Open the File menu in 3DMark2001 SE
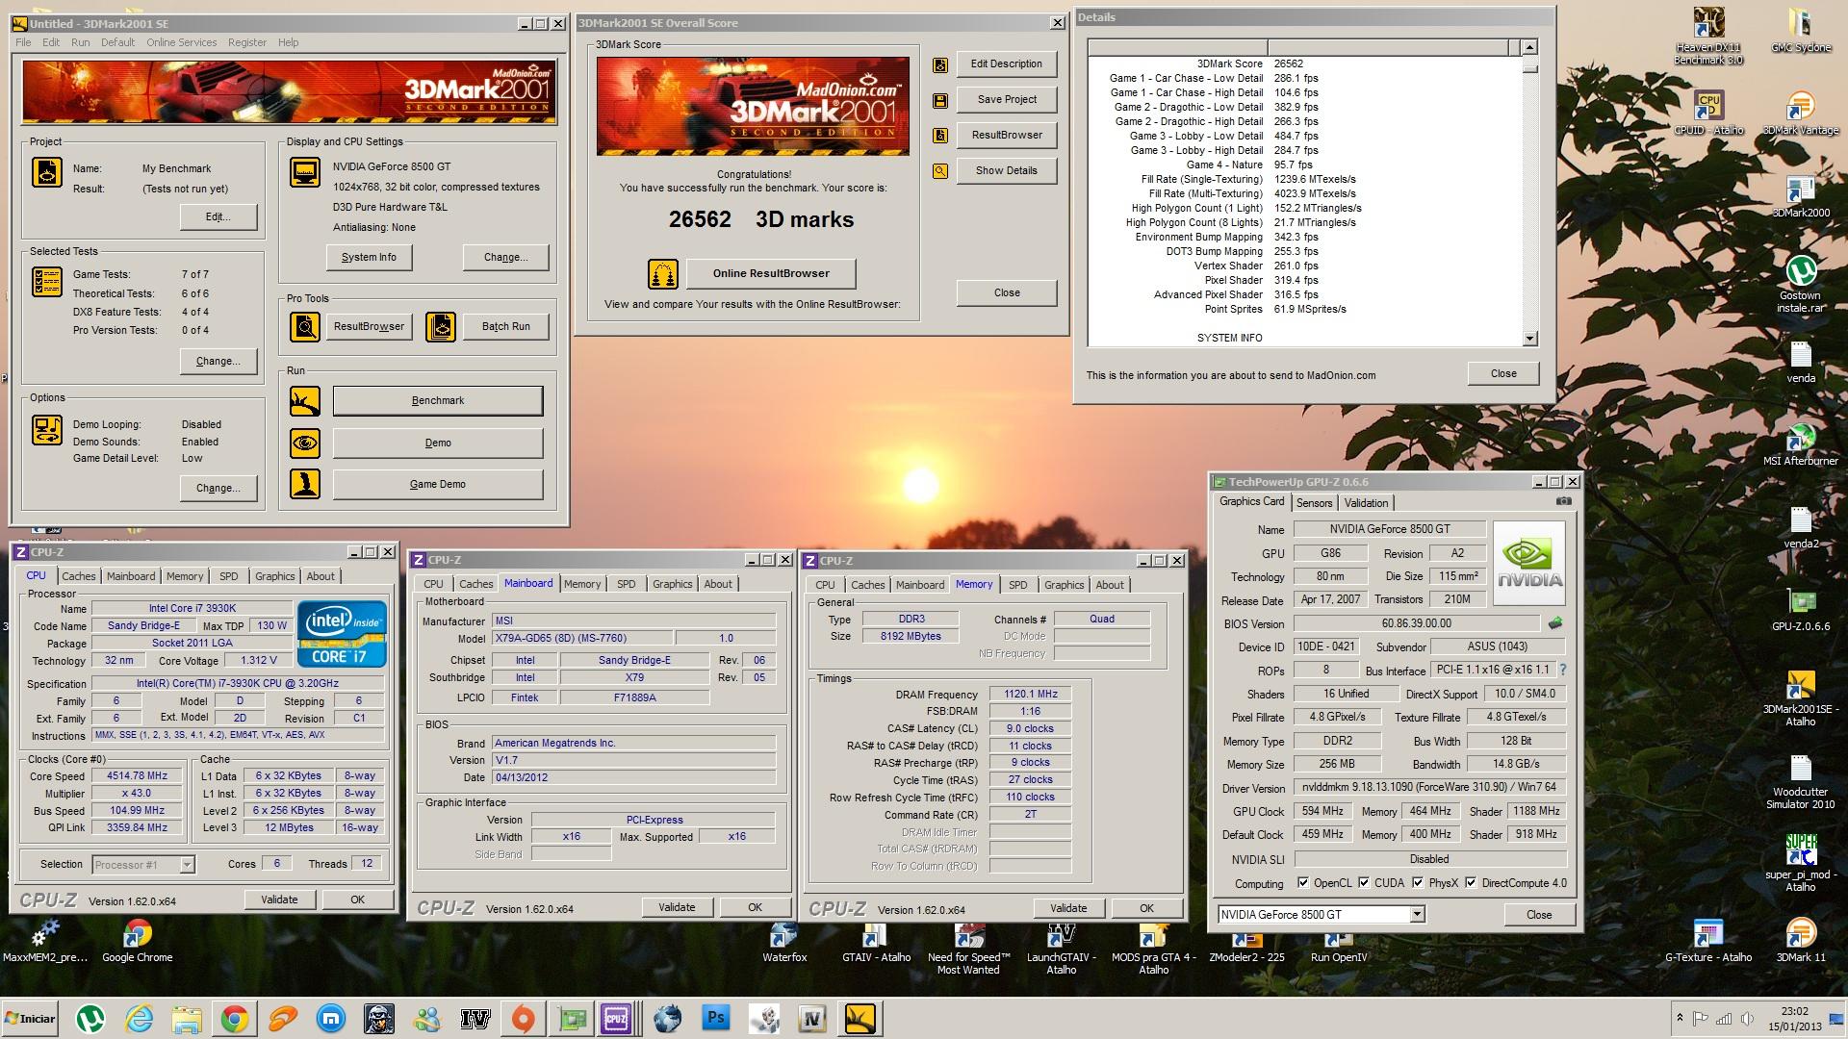The width and height of the screenshot is (1848, 1039). click(23, 42)
